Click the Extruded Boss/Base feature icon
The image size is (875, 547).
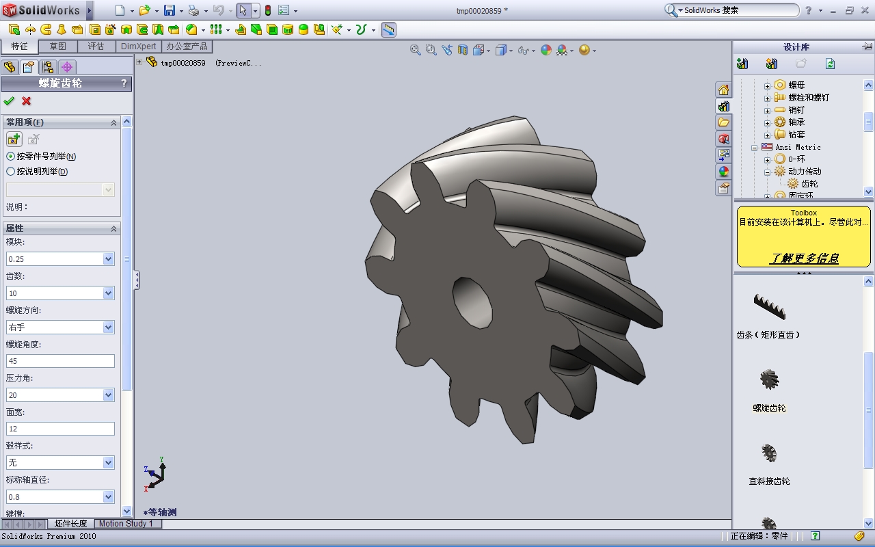14,29
